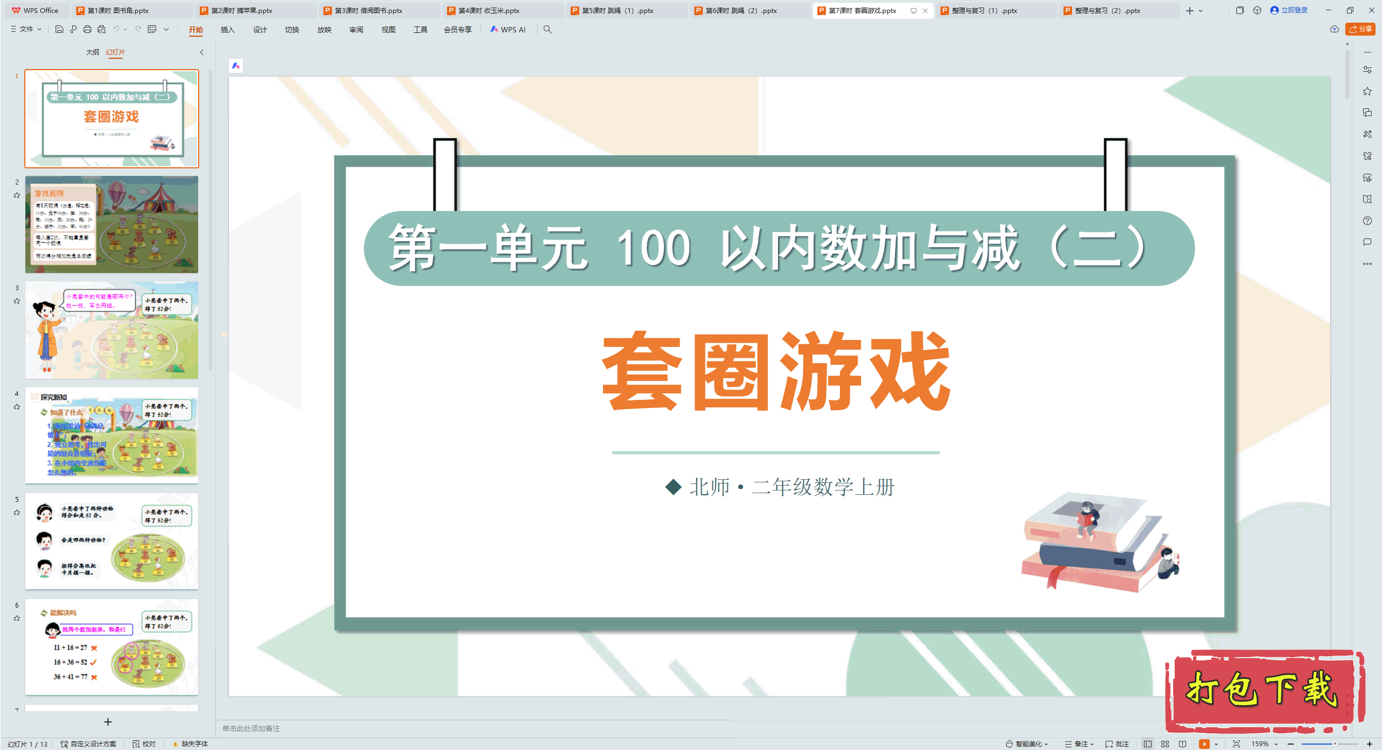This screenshot has width=1382, height=750.
Task: Collapse the slide thumbnail panel chevron
Action: (x=202, y=52)
